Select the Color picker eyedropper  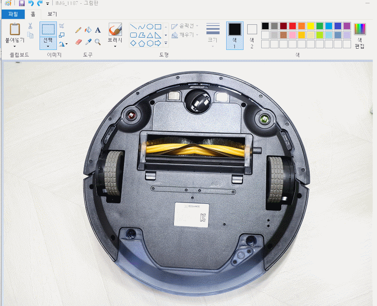click(88, 42)
